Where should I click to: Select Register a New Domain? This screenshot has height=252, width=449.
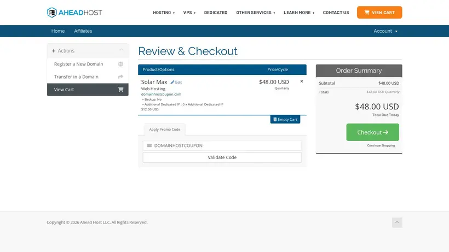pyautogui.click(x=88, y=64)
